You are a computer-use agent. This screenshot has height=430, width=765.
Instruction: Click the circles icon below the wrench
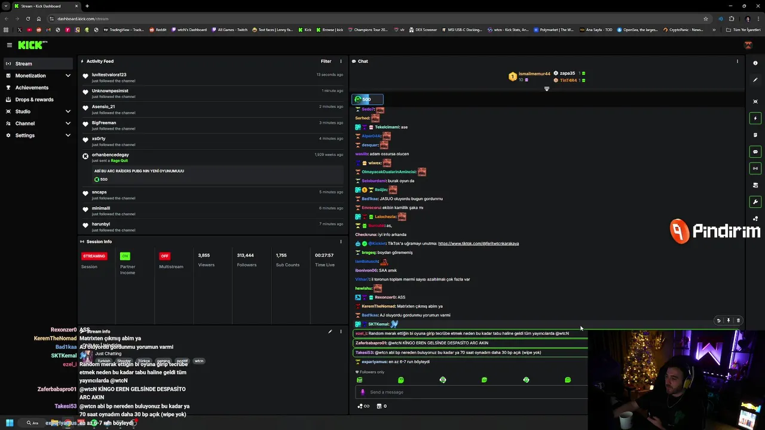(x=755, y=219)
